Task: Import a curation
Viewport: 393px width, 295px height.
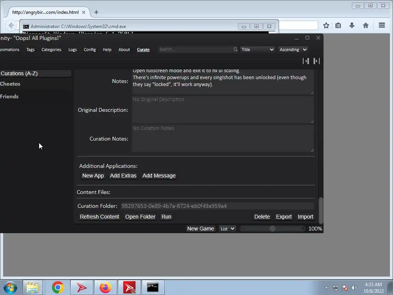Action: pyautogui.click(x=305, y=217)
